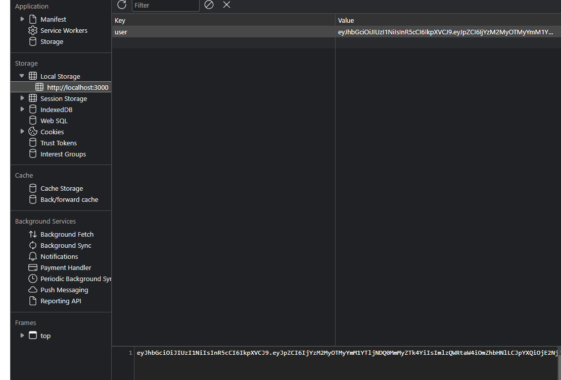Click the refresh storage icon

tap(122, 5)
